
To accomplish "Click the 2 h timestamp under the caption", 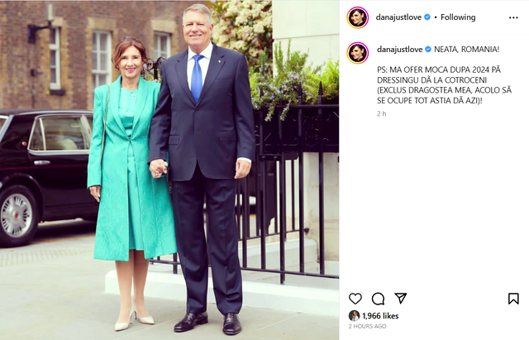I will point(382,114).
